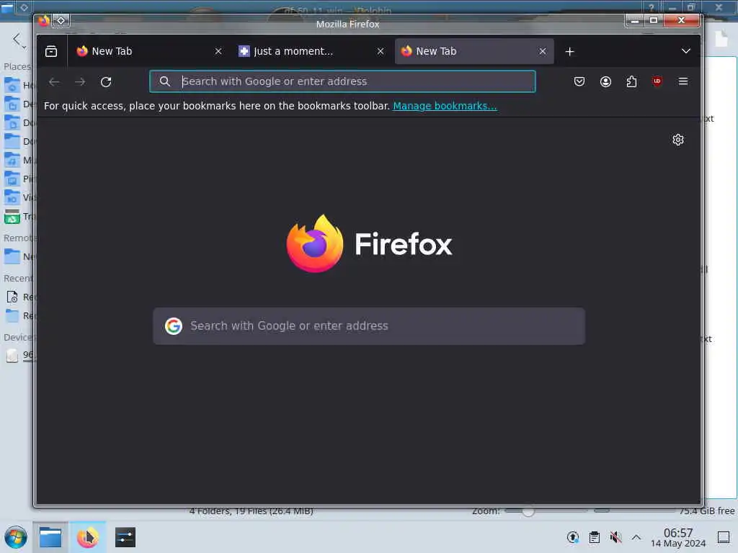Open the Extensions puzzle icon
738x553 pixels.
coord(631,82)
